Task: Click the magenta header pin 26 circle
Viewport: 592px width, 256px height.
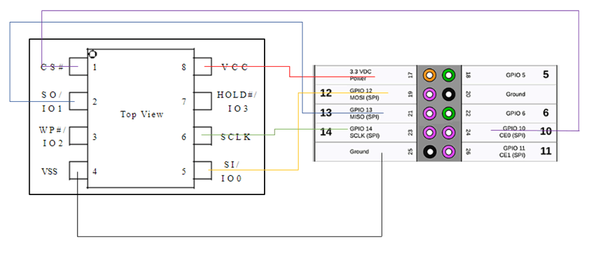Action: pos(448,152)
